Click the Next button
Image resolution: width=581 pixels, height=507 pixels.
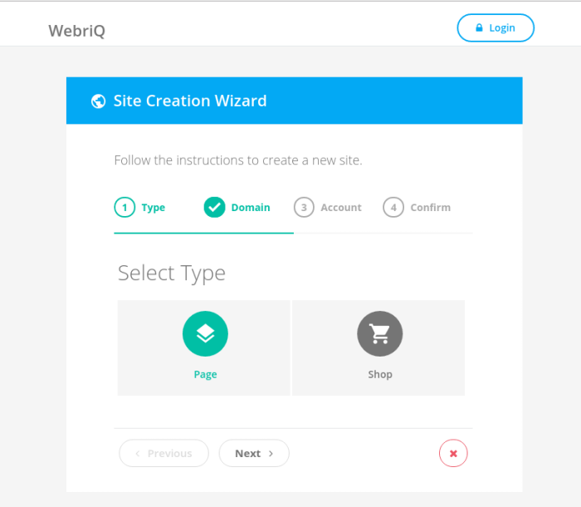(254, 453)
